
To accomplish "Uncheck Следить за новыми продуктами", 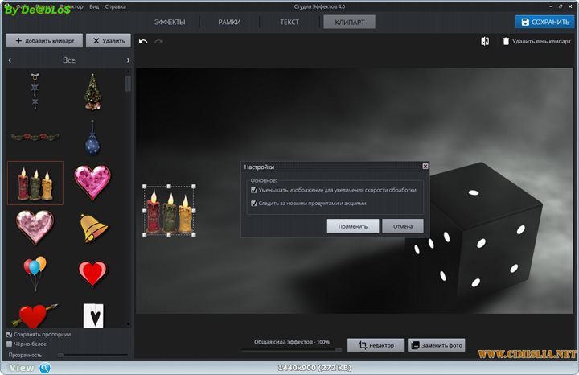I will point(254,204).
